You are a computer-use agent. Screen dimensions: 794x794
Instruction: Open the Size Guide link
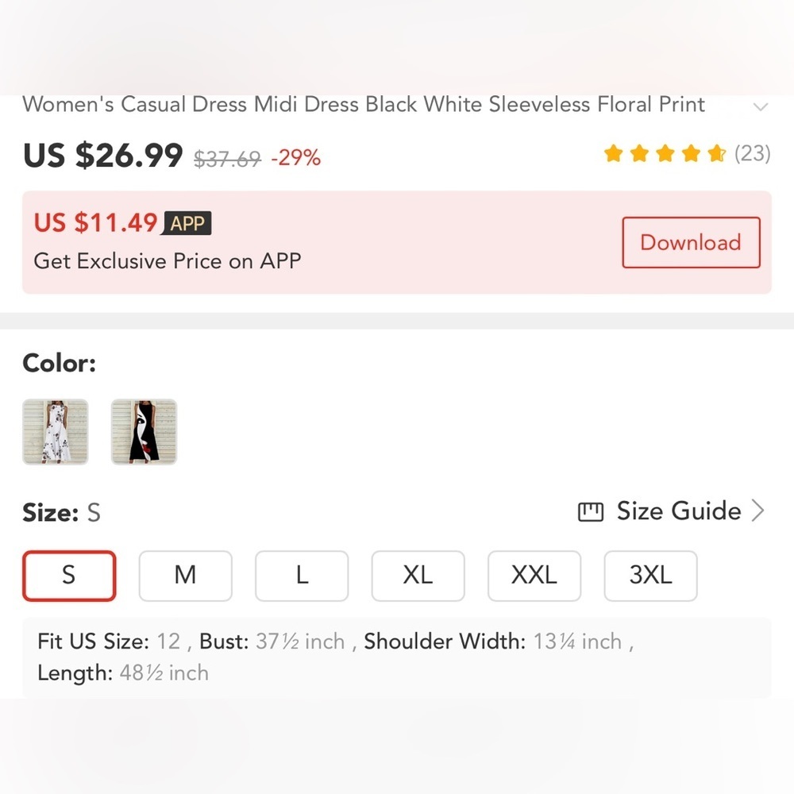point(678,511)
